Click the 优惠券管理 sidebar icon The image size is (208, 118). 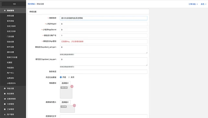(x=5, y=99)
